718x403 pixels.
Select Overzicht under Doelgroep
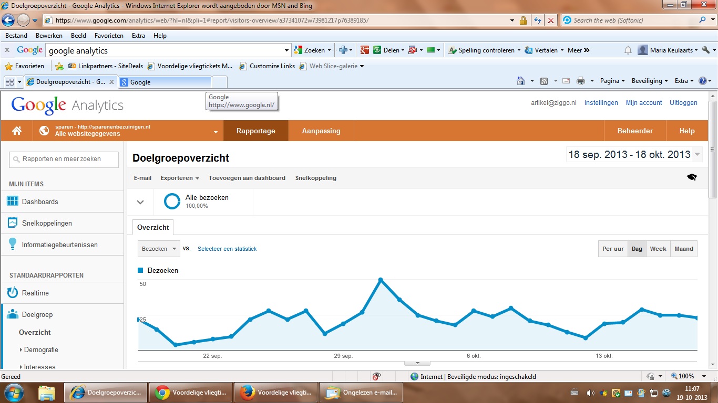(x=35, y=332)
